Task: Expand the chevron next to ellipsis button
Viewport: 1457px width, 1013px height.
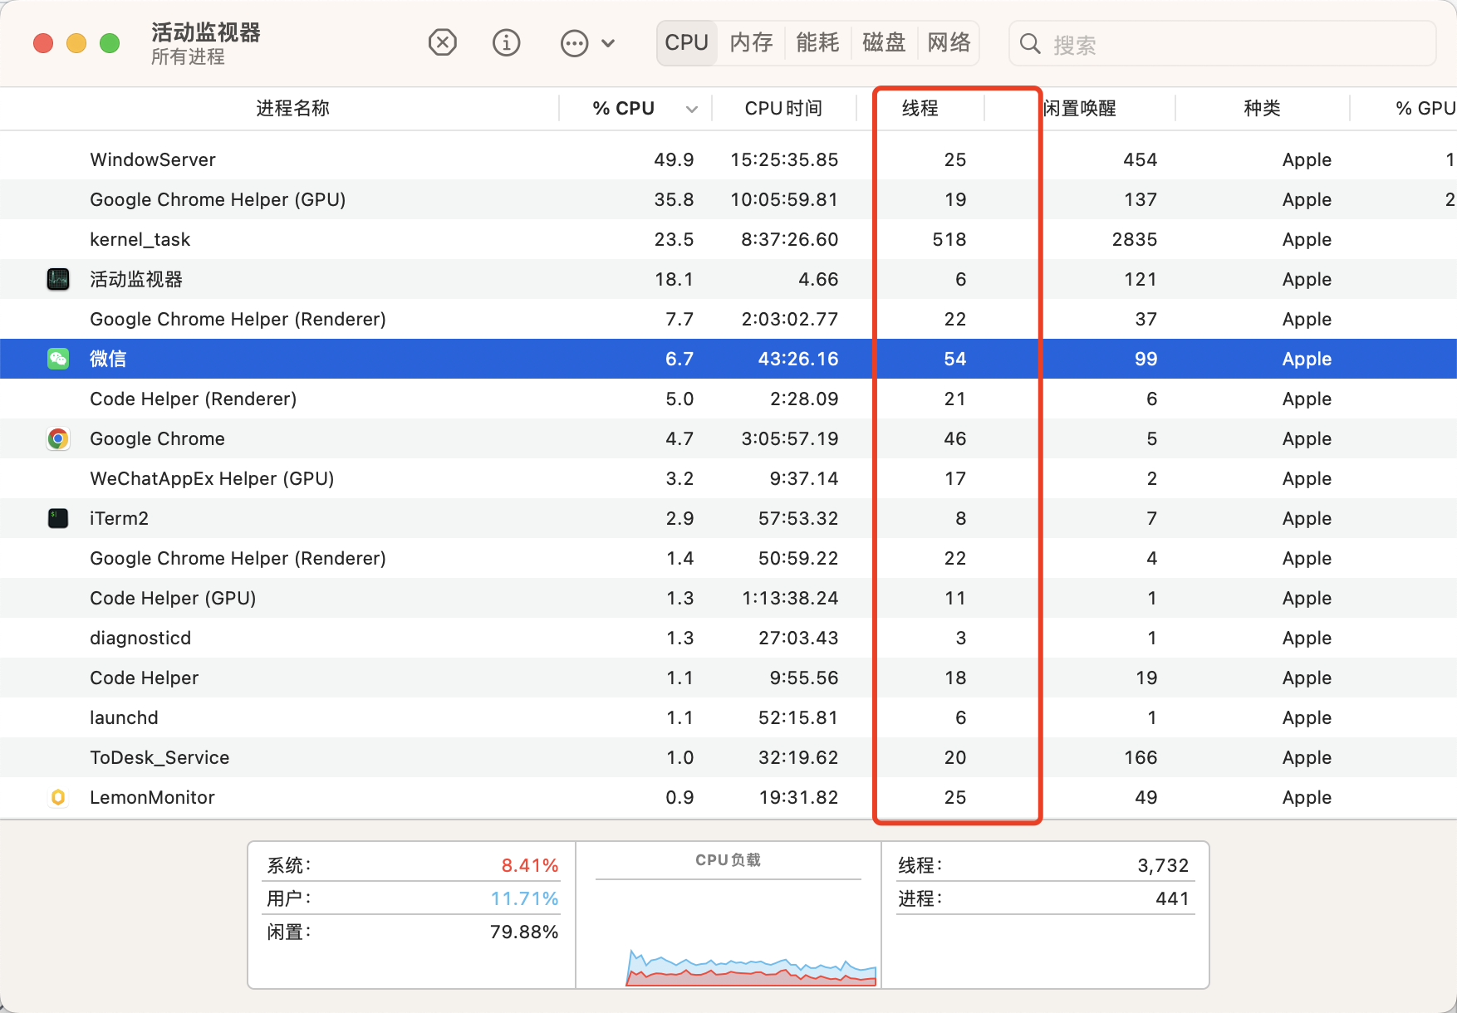Action: [608, 43]
